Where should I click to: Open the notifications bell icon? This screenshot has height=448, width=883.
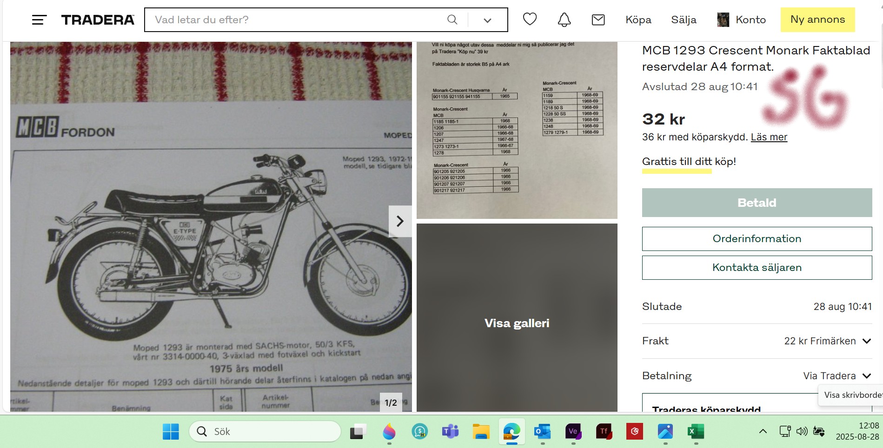click(x=564, y=20)
